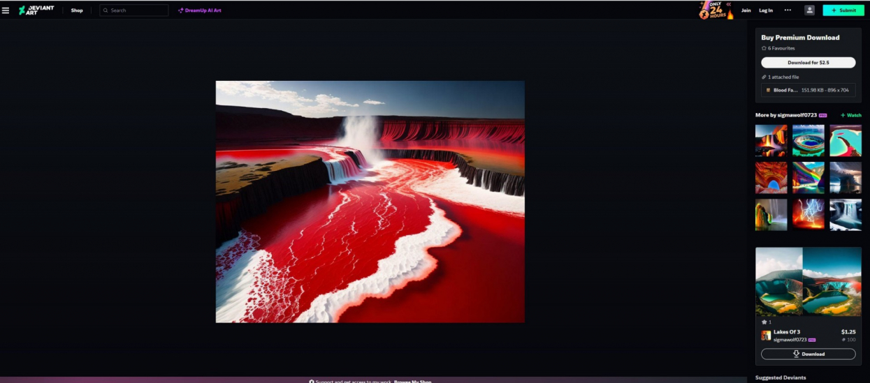Click the star icon beside 6 Favourites

(x=764, y=48)
